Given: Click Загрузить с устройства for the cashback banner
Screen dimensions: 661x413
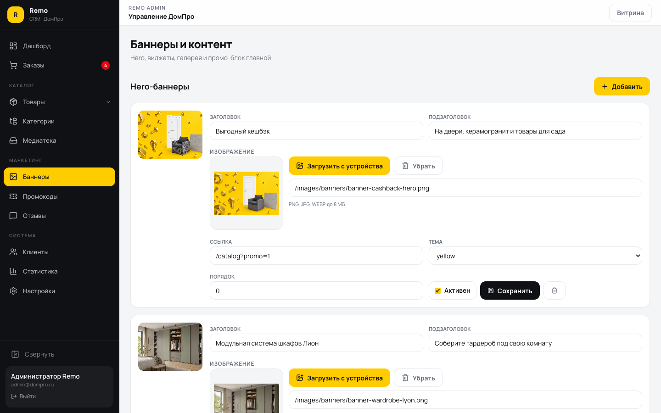Looking at the screenshot, I should coord(339,166).
